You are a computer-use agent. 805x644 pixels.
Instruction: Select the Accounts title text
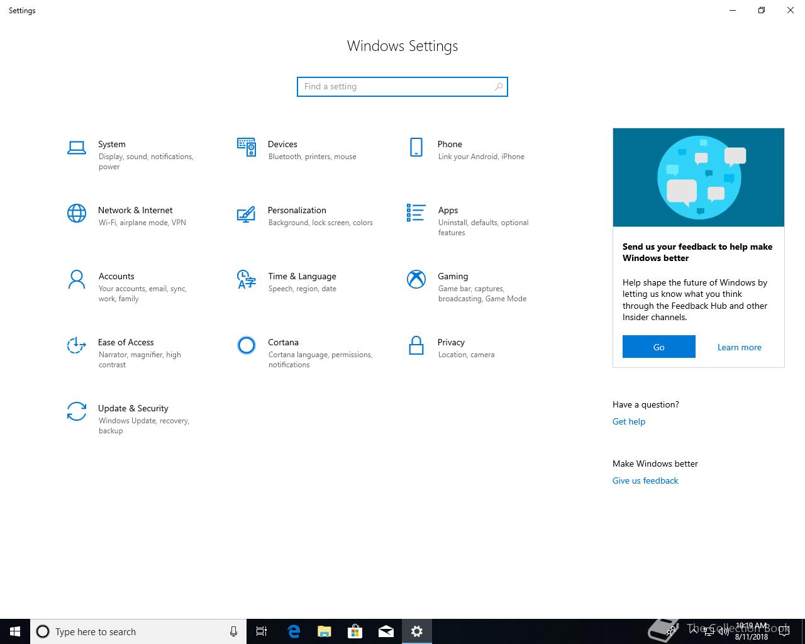[x=116, y=276]
